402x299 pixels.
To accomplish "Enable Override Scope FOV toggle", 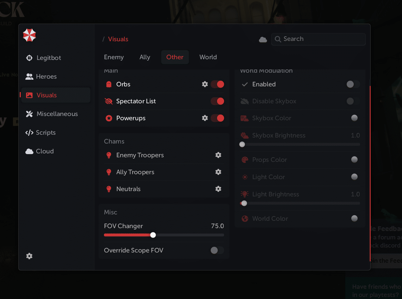I will click(x=217, y=250).
